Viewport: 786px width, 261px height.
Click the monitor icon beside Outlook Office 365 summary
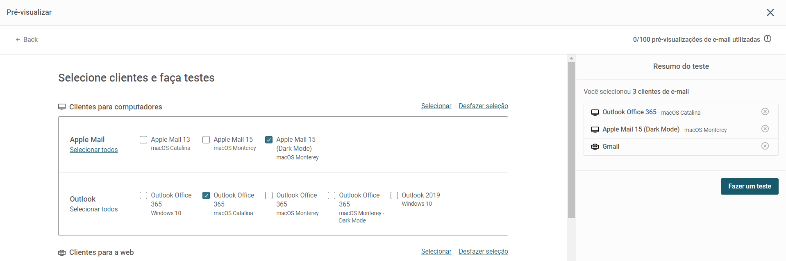point(595,113)
